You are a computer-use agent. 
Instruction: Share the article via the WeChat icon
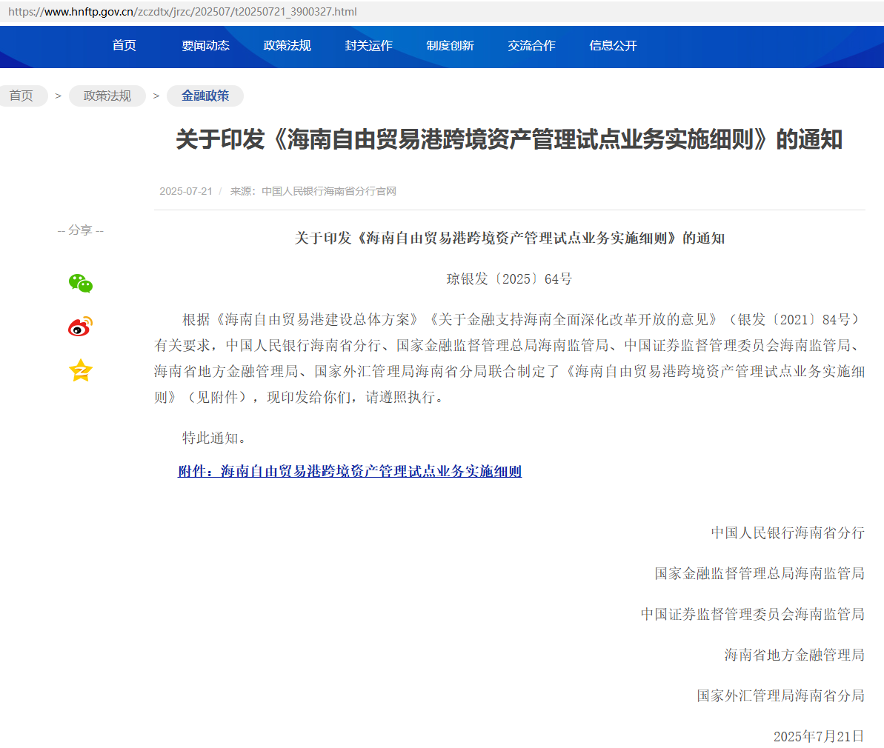click(x=81, y=283)
